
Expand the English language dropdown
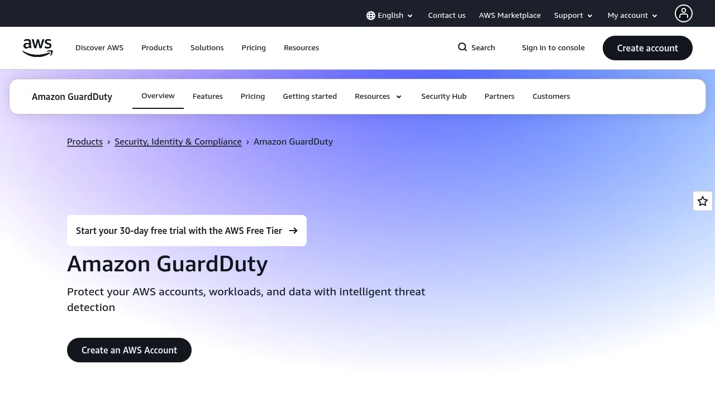[390, 16]
